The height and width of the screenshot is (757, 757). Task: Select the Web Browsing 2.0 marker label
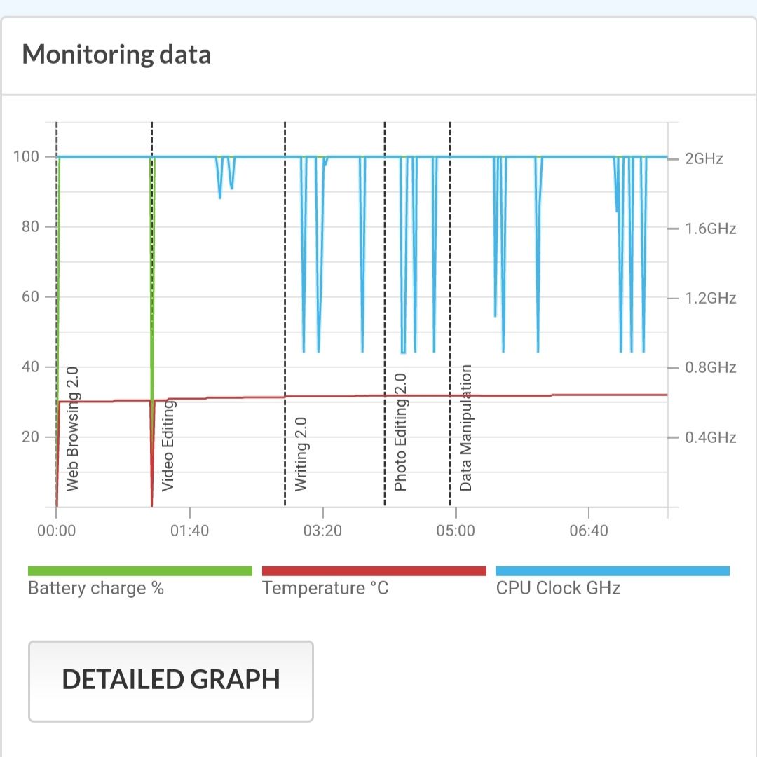point(72,428)
